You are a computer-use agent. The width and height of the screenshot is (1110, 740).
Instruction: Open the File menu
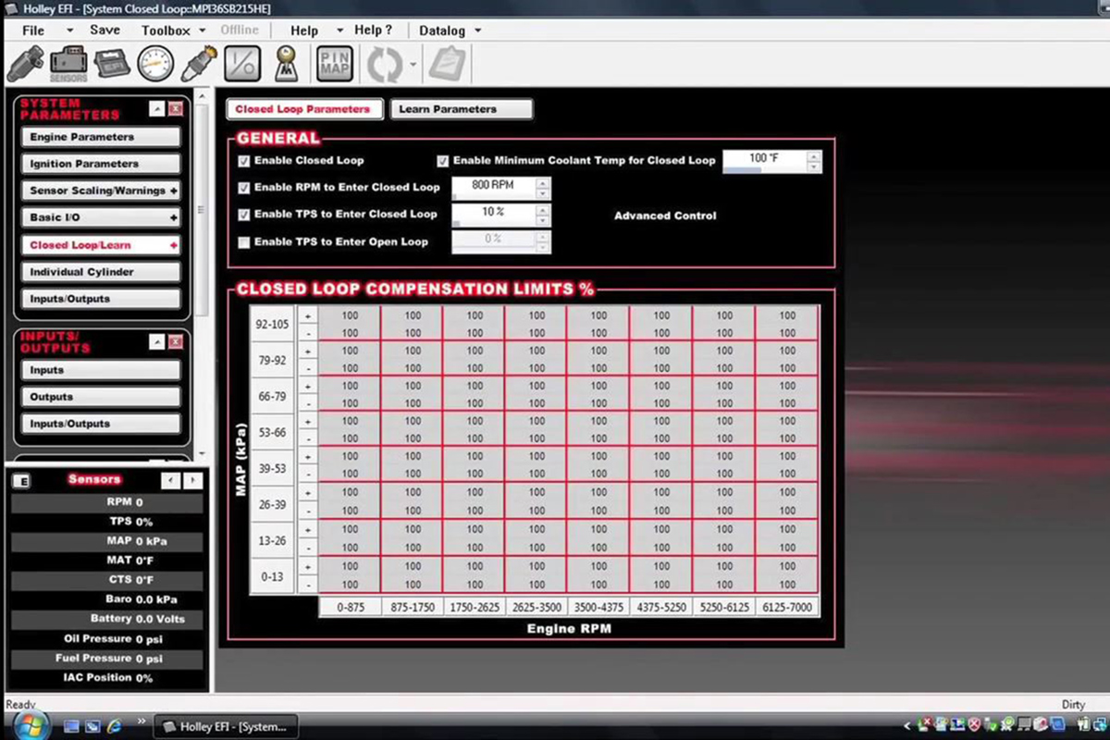[33, 31]
